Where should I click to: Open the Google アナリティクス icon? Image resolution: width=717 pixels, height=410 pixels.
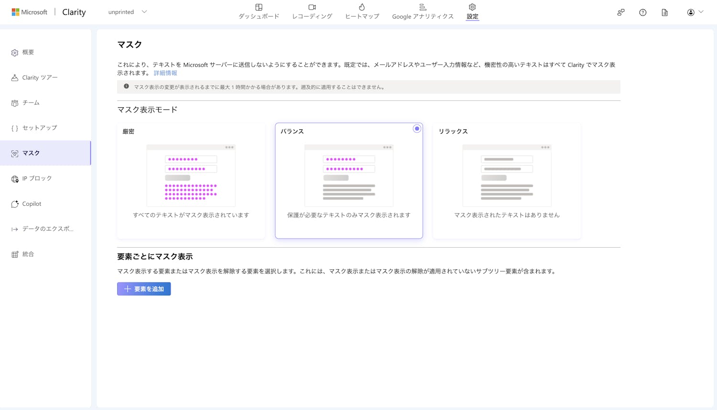tap(423, 7)
